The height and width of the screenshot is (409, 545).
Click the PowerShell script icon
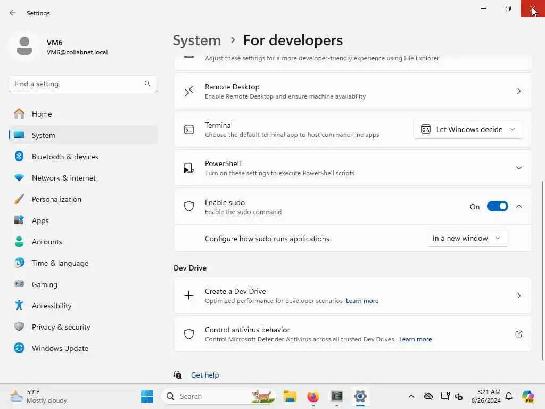point(188,168)
